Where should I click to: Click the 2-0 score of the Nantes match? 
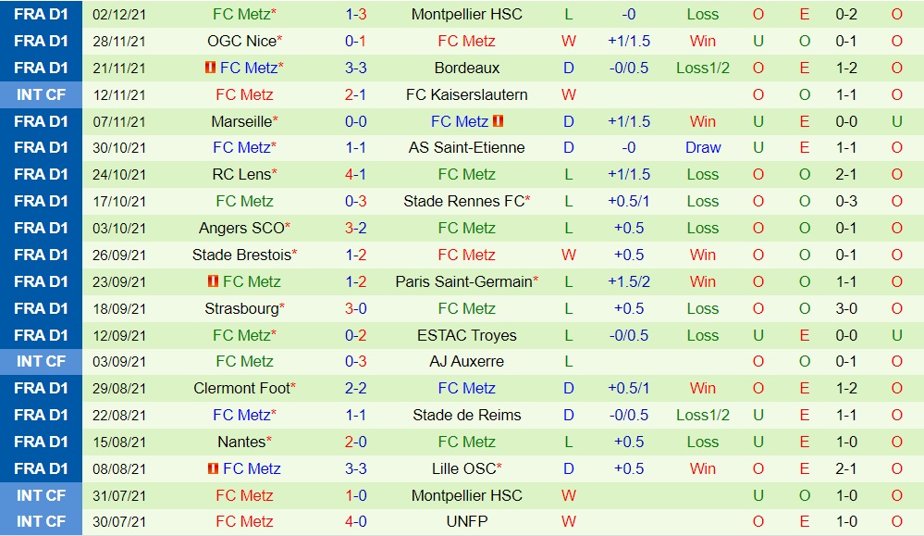(x=355, y=442)
